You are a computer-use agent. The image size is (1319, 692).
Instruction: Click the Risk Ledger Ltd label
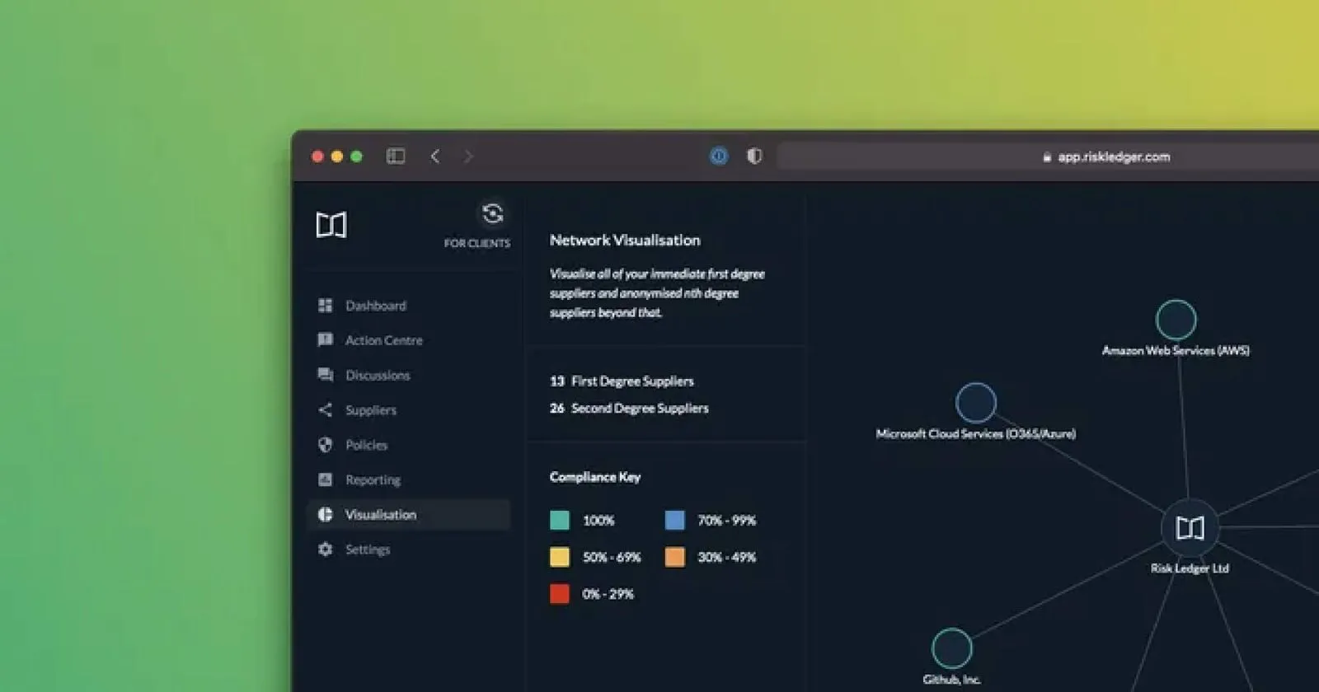point(1190,568)
